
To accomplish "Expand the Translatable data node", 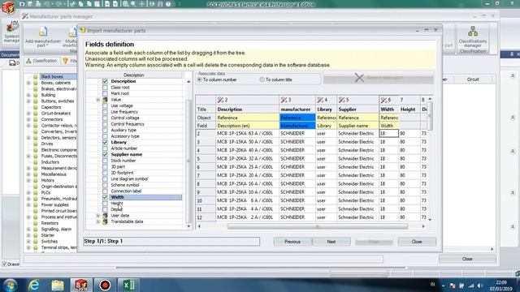I will click(98, 221).
